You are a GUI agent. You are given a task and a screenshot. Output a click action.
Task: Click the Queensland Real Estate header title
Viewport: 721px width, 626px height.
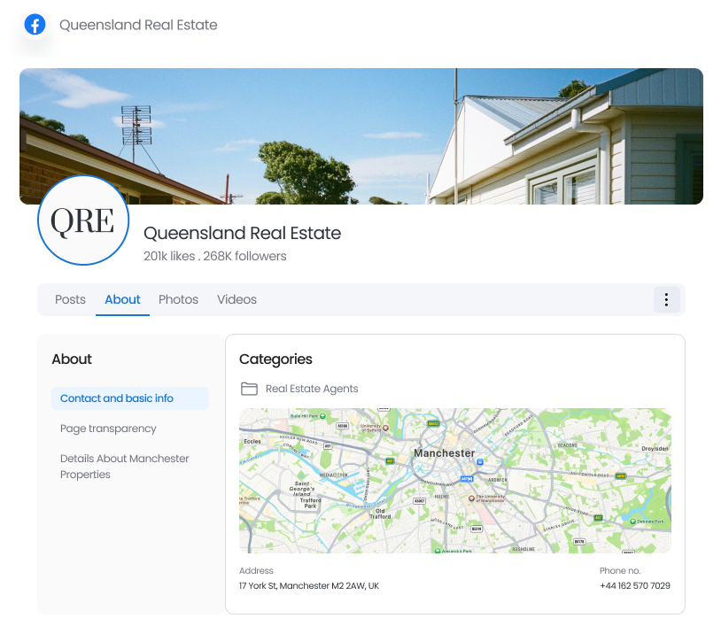pos(138,25)
